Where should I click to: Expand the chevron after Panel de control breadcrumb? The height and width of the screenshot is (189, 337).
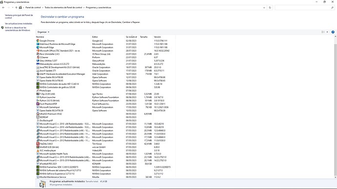(x=42, y=7)
